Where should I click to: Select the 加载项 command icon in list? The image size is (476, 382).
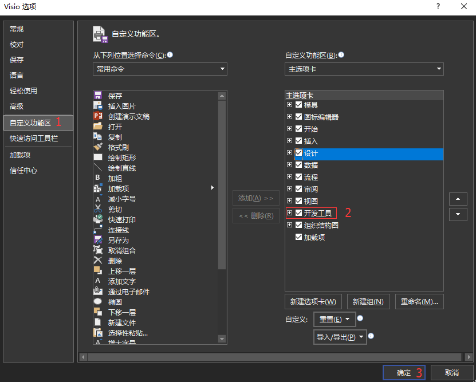click(98, 188)
